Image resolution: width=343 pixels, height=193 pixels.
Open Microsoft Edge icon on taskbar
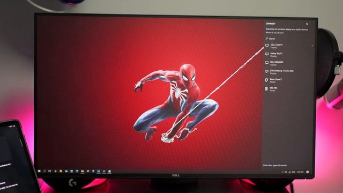coord(77,171)
